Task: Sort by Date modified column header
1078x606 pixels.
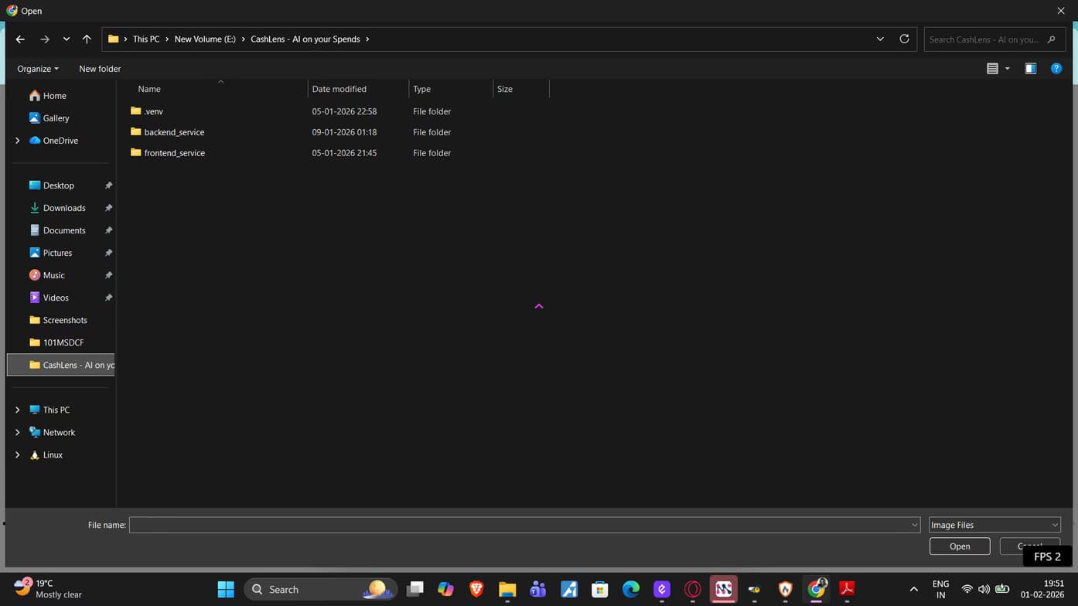Action: point(339,89)
